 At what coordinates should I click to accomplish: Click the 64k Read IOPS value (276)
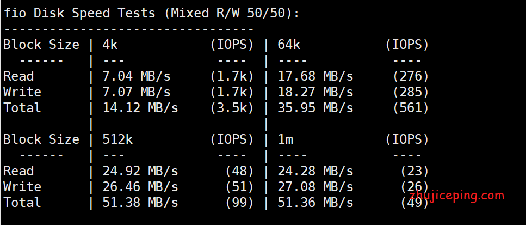(x=411, y=77)
